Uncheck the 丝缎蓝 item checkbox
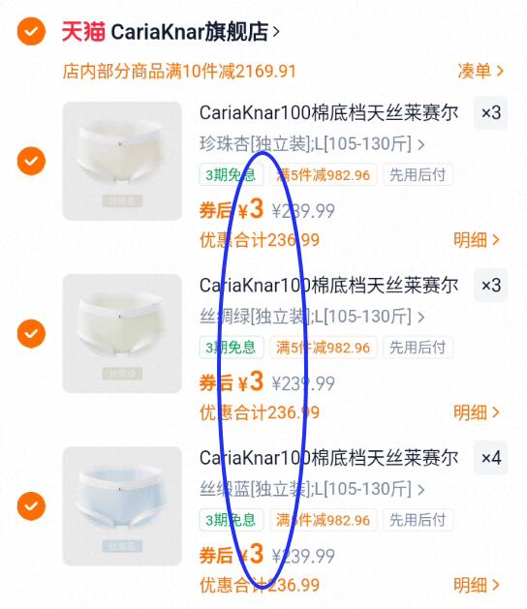The height and width of the screenshot is (609, 527). [x=31, y=505]
